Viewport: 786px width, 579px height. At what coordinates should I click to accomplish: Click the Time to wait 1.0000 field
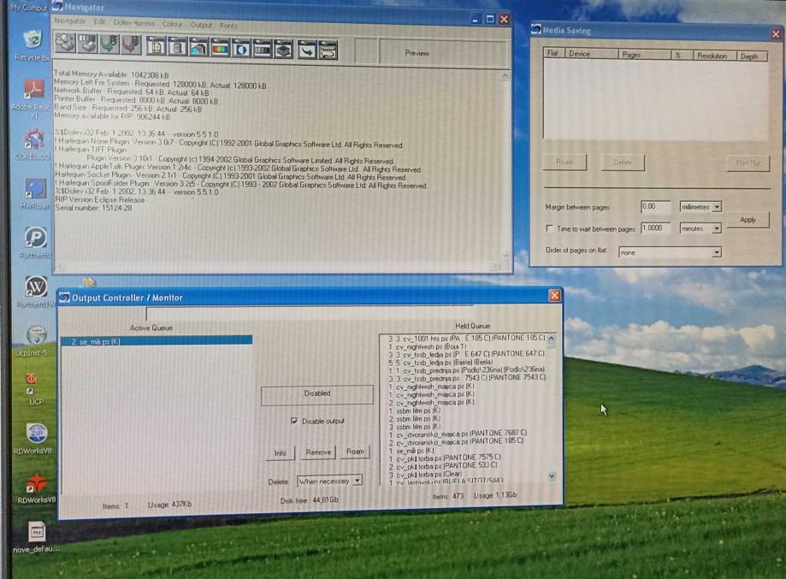(x=655, y=227)
